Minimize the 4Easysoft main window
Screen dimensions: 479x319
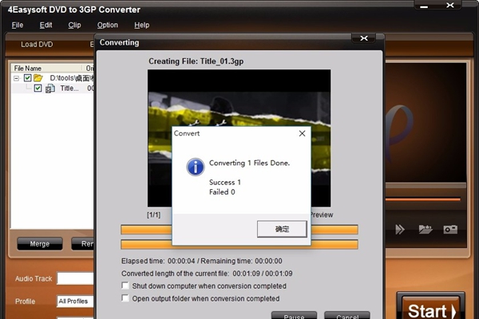click(424, 6)
